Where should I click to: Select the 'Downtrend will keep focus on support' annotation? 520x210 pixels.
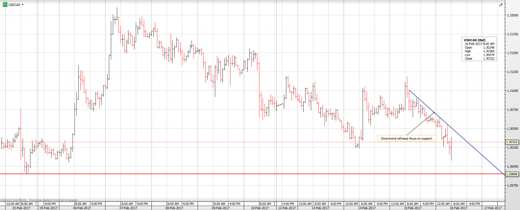point(406,138)
